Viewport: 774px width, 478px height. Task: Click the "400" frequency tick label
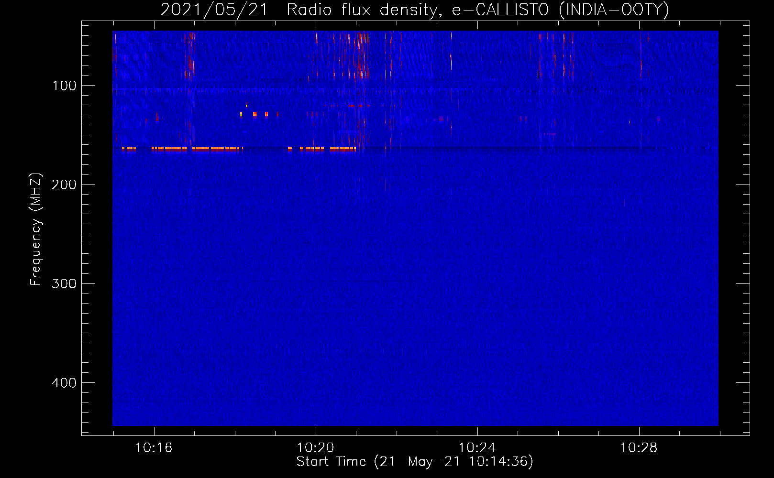64,383
